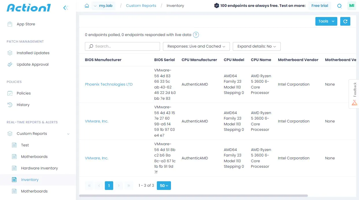Open Policies in the sidebar
The image size is (359, 200).
[24, 93]
